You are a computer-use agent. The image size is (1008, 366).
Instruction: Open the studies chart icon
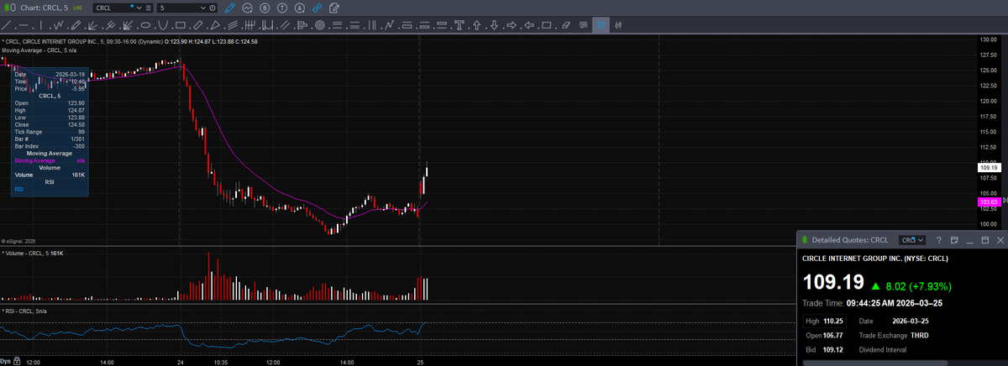247,8
